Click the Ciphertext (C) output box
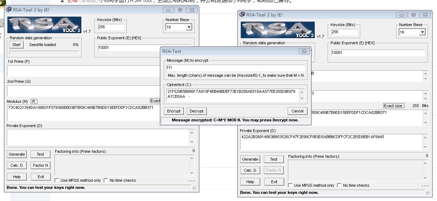The image size is (437, 201). coord(233,95)
